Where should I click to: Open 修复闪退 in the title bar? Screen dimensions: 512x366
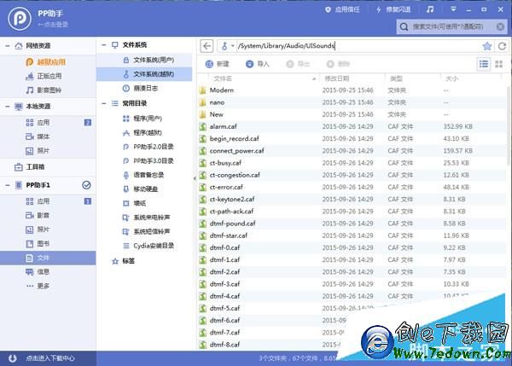coord(393,9)
